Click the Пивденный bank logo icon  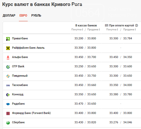click(8, 76)
